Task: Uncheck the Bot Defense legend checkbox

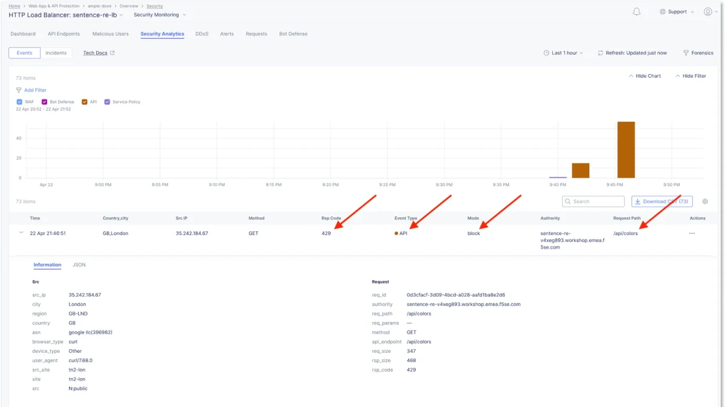Action: coord(45,102)
